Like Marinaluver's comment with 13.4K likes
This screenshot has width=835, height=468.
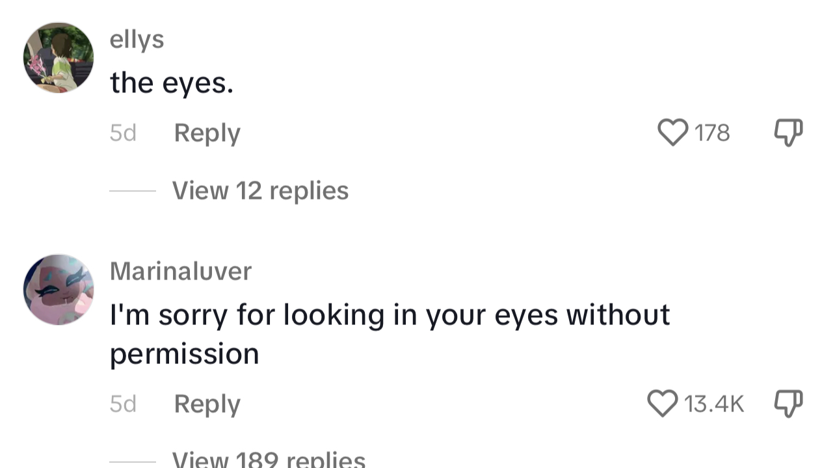click(x=663, y=404)
